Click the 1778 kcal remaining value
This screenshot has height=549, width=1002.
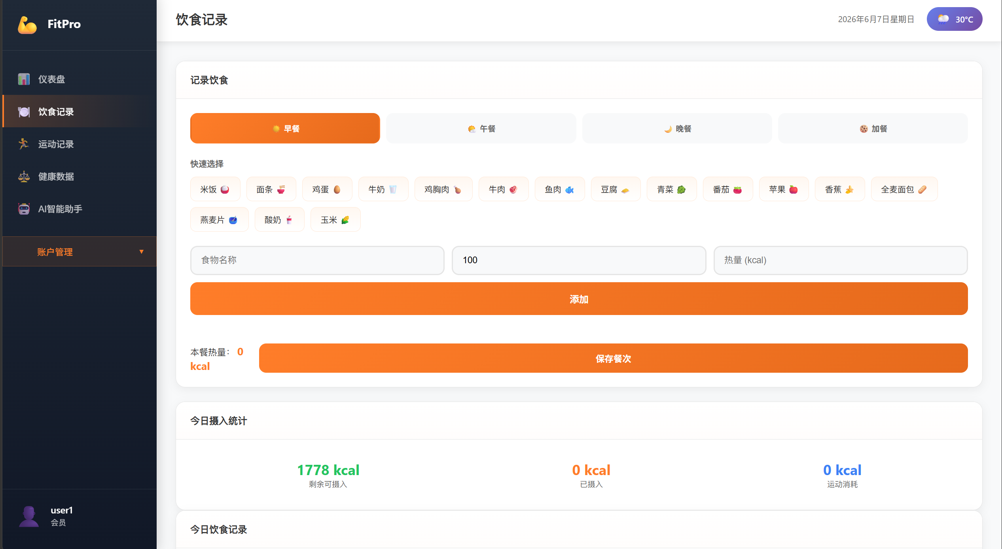pos(328,470)
